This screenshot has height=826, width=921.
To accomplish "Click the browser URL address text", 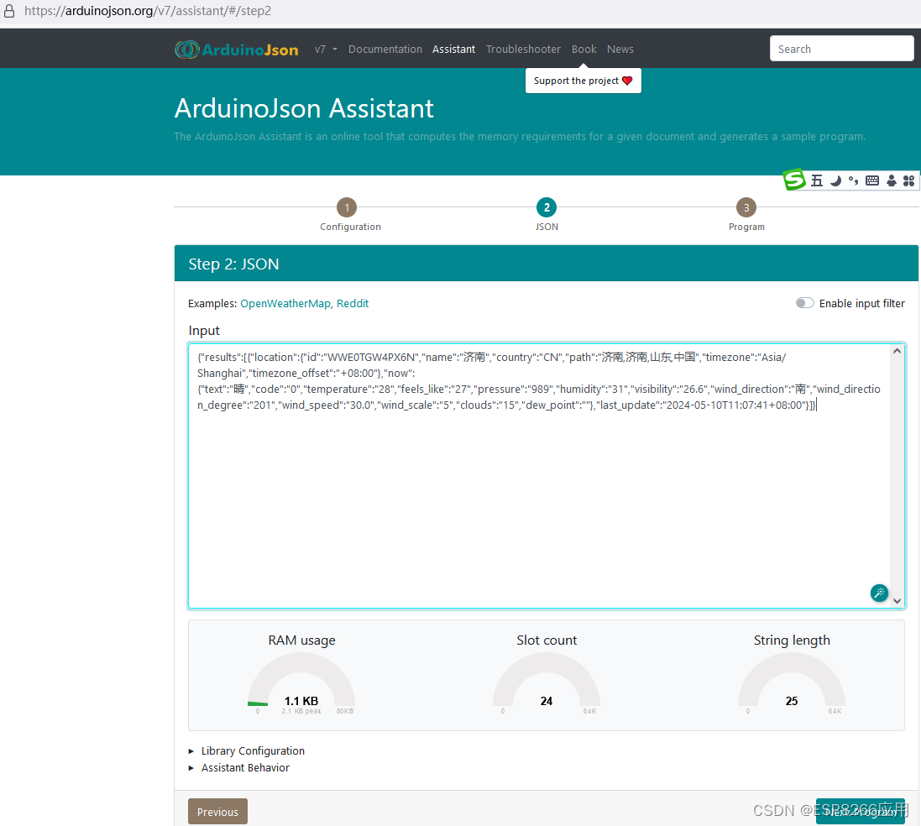I will [148, 11].
